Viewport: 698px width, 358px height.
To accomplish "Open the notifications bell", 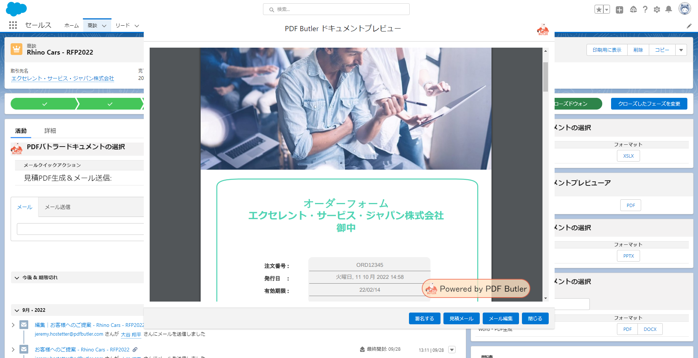I will coord(669,10).
